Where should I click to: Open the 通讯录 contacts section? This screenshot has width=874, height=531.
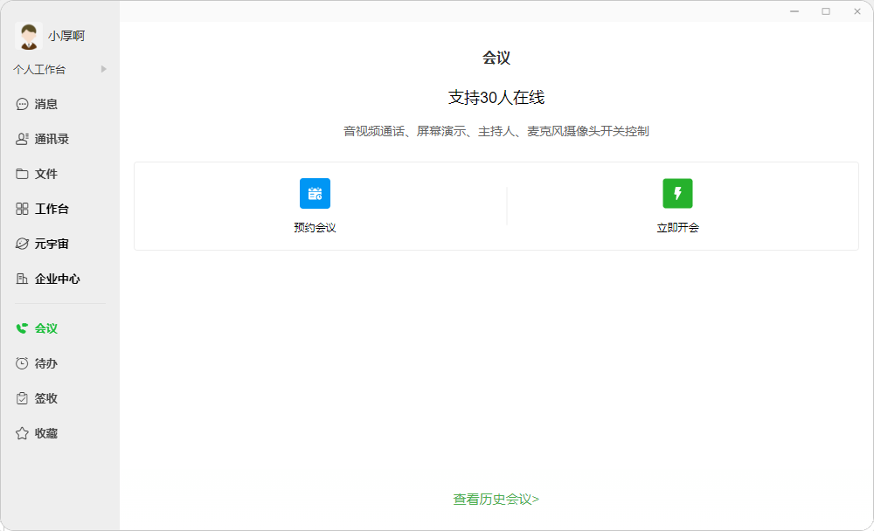pos(52,139)
